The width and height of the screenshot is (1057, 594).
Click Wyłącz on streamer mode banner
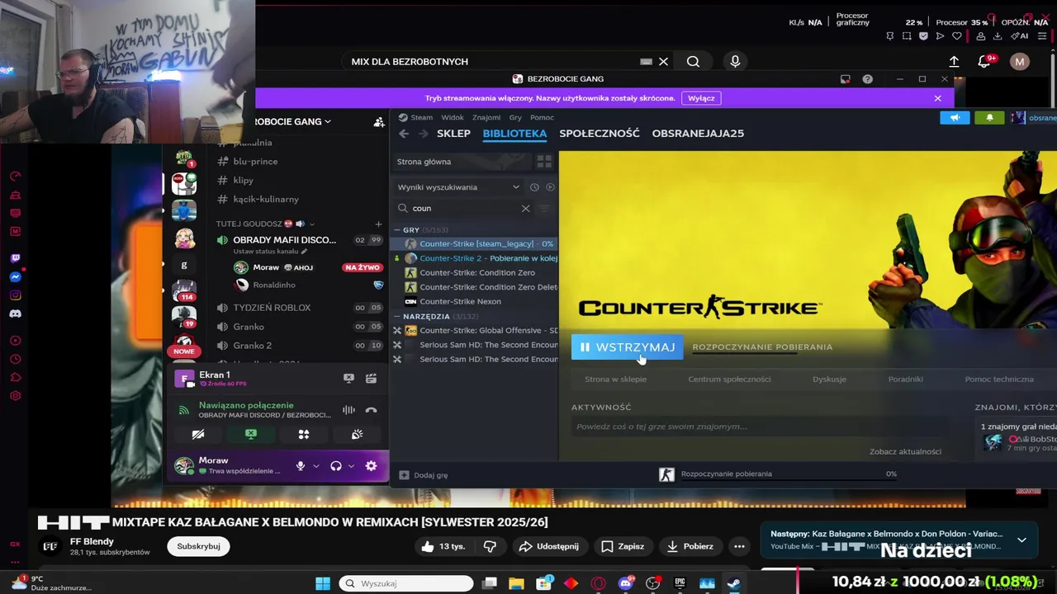coord(701,98)
